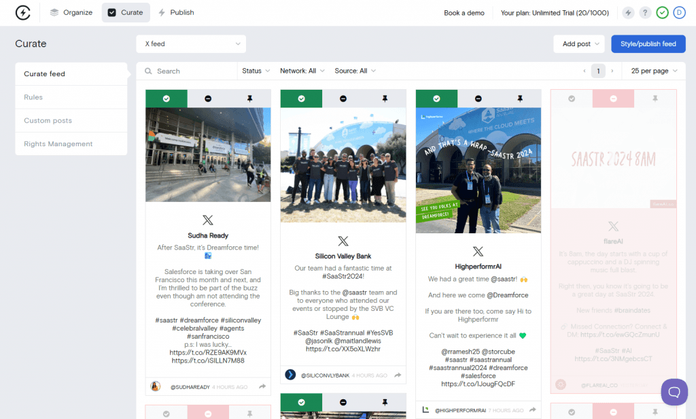Click the lightning bolt icon in header
The image size is (696, 419).
(628, 13)
